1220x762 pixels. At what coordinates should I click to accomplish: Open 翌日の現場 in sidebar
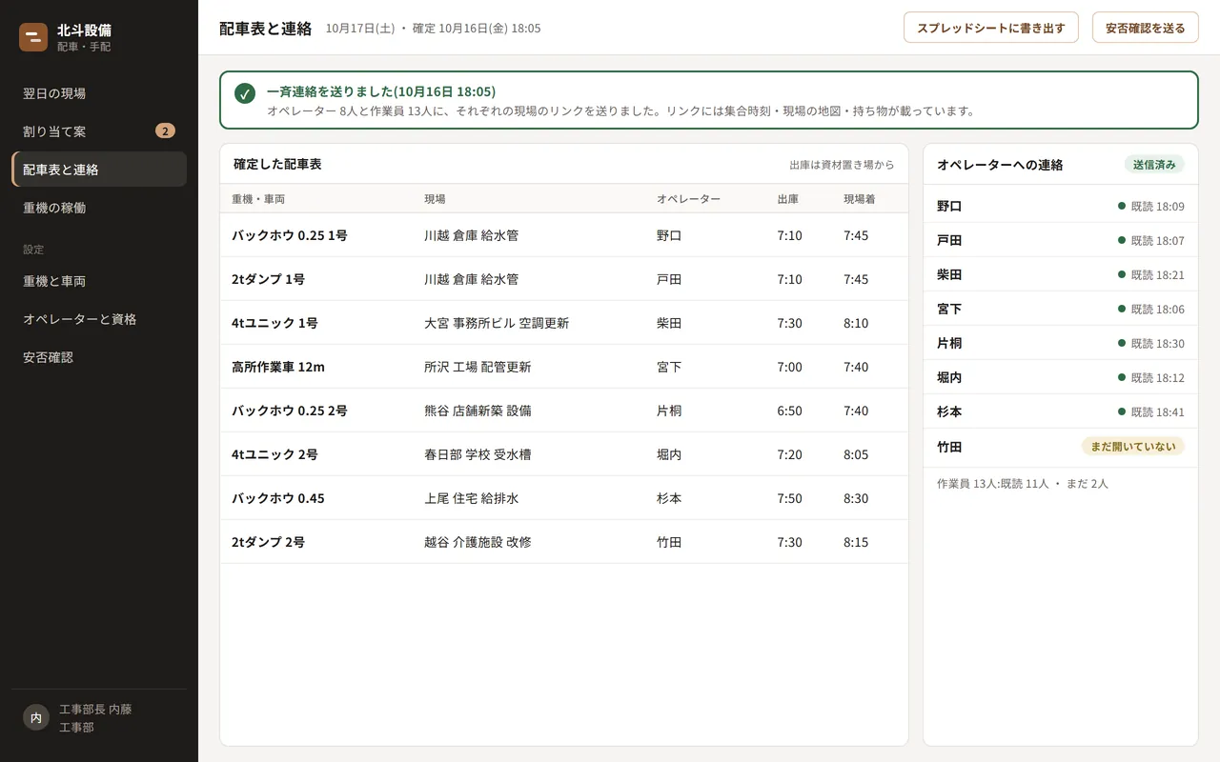(99, 93)
